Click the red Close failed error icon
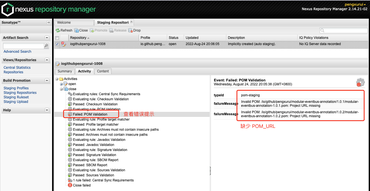Screen dimensions: 370x191 (70, 185)
